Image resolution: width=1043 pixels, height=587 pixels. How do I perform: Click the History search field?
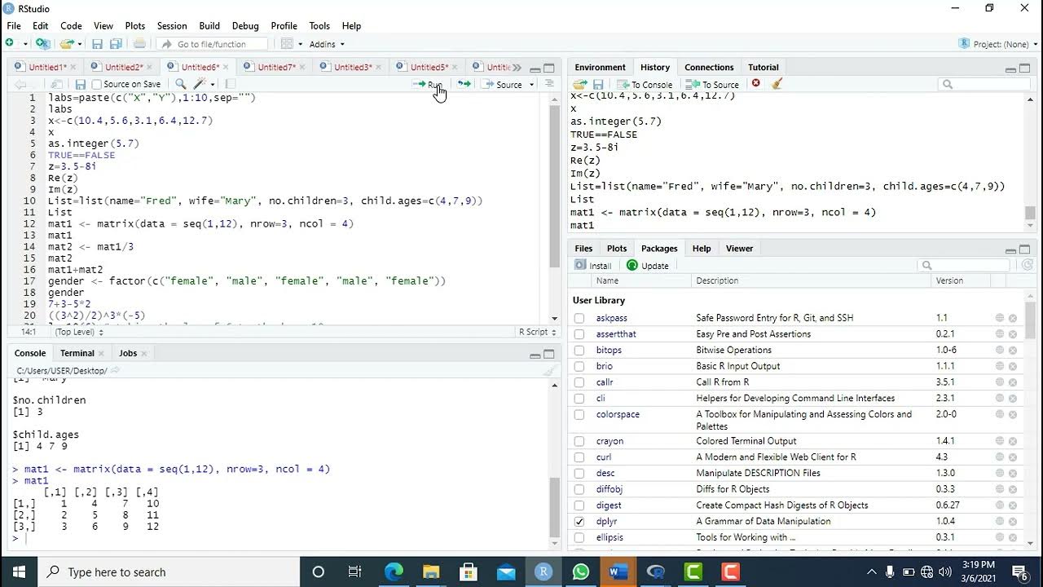point(984,84)
